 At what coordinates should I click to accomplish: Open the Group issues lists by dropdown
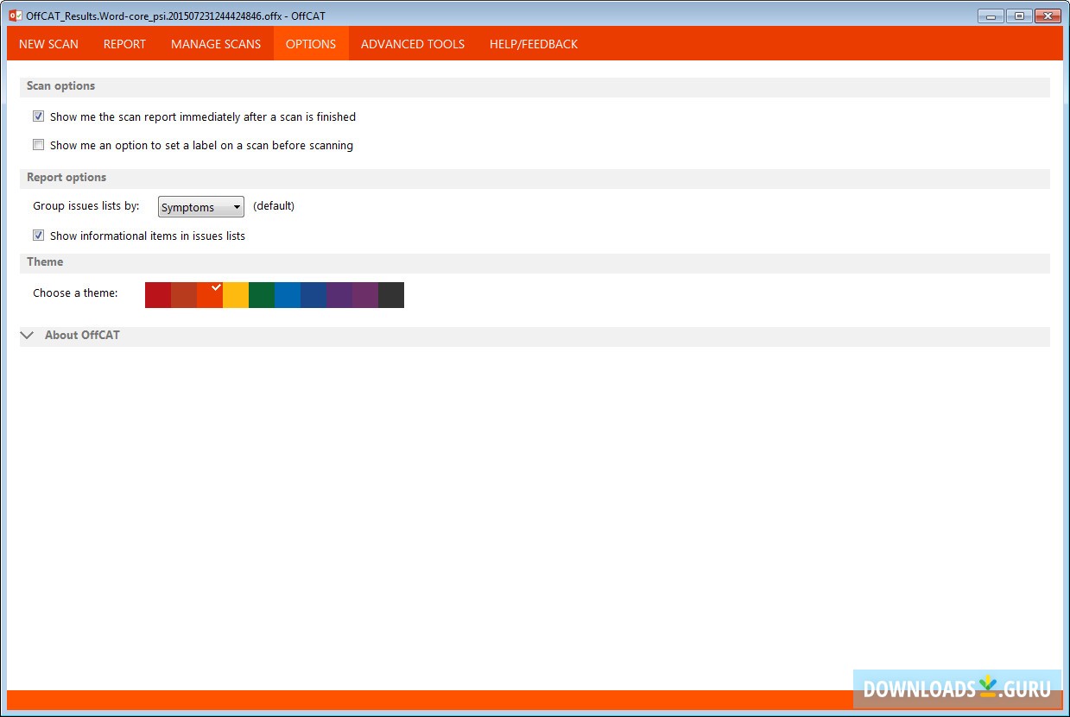[200, 206]
